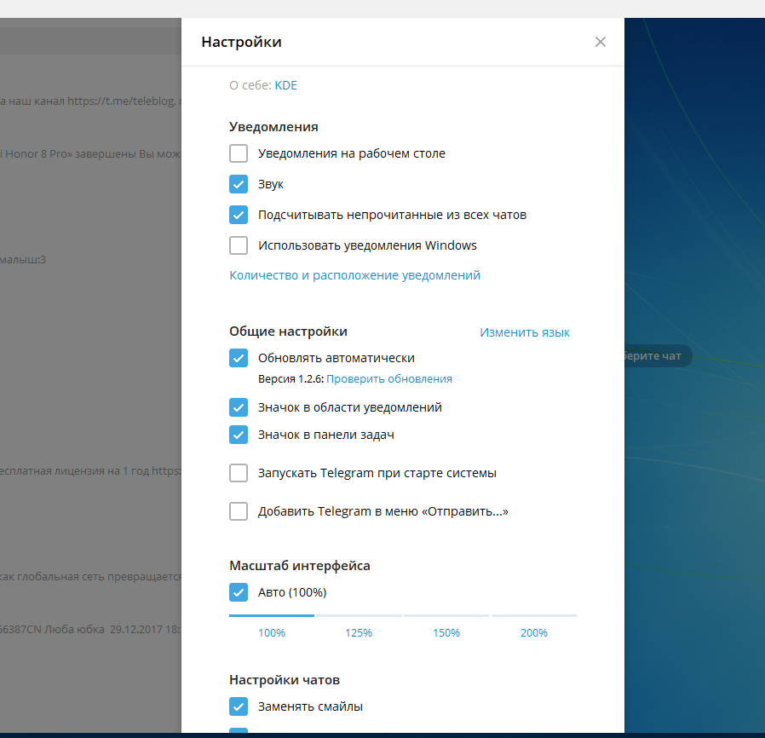This screenshot has width=765, height=738.
Task: Open background chat about 'лицензия на 1 год'
Action: (x=90, y=471)
